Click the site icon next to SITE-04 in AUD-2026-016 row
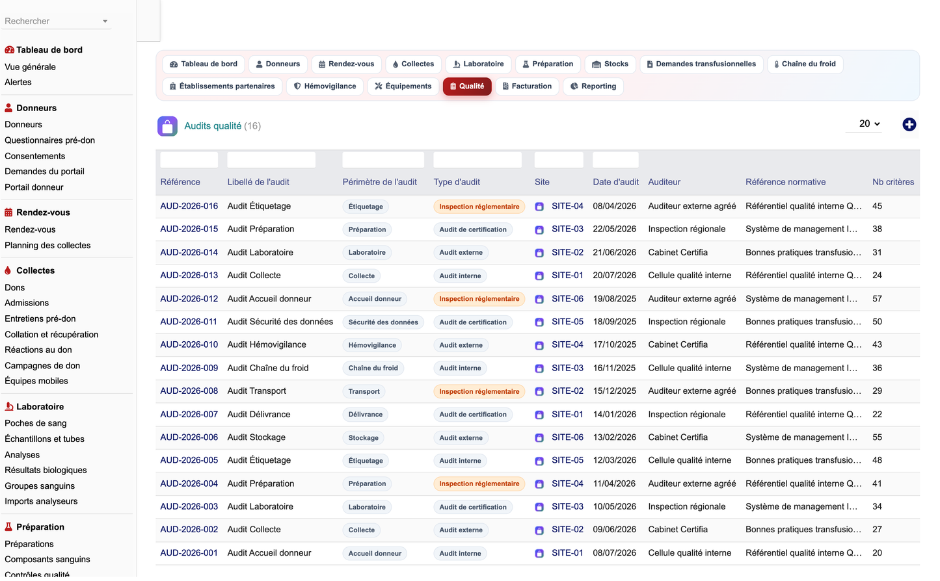This screenshot has height=581, width=940. pyautogui.click(x=539, y=207)
